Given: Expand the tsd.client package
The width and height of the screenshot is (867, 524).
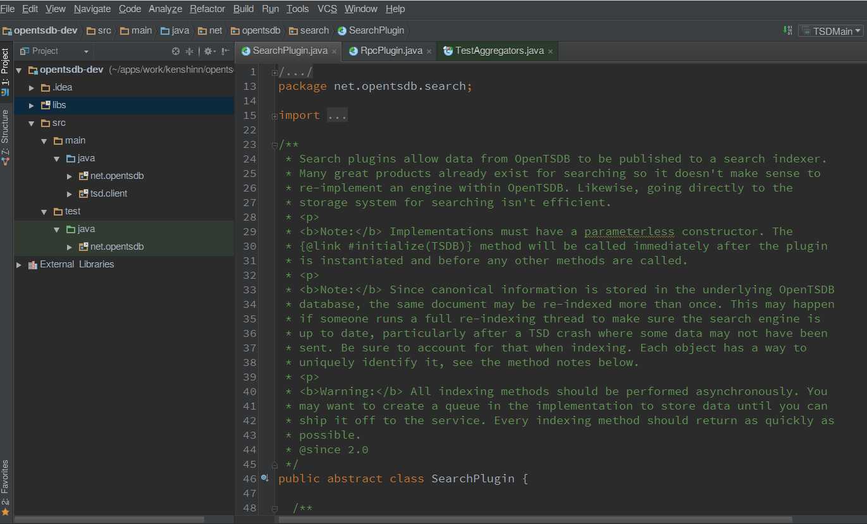Looking at the screenshot, I should pyautogui.click(x=70, y=193).
